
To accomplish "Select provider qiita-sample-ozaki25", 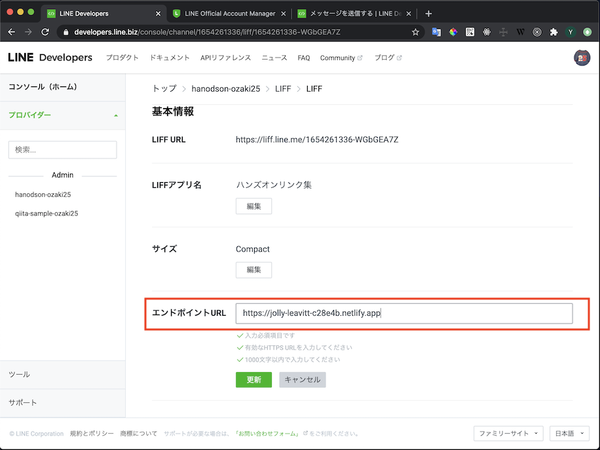I will [47, 214].
